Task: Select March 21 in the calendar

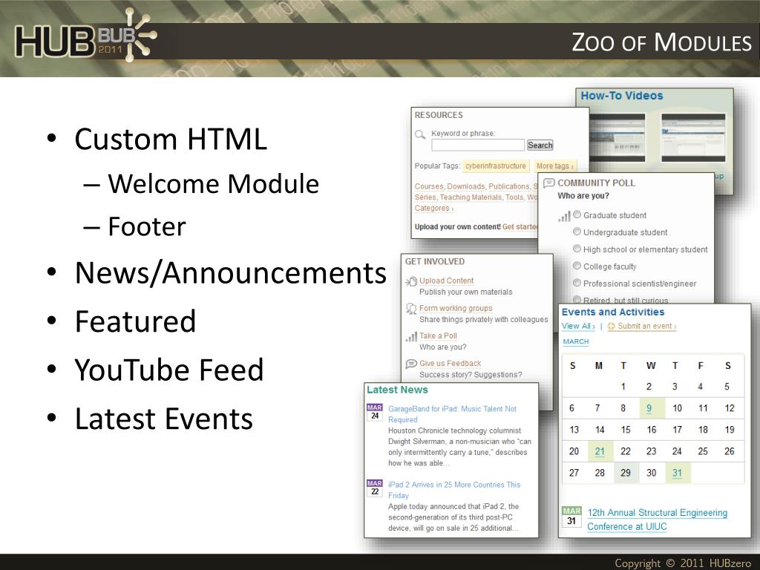Action: 600,451
